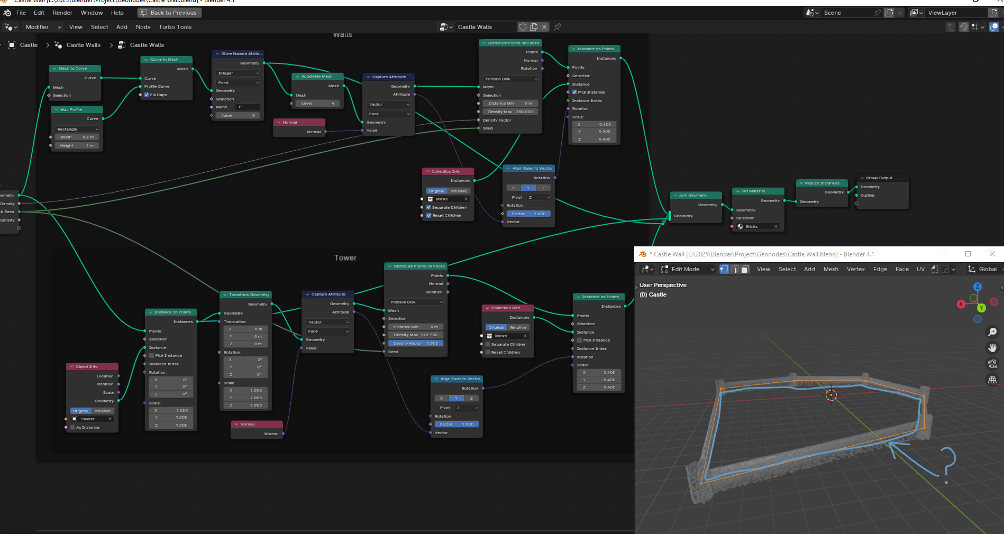The image size is (1004, 534).
Task: Click the Blender logo icon in top bar
Action: tap(7, 13)
